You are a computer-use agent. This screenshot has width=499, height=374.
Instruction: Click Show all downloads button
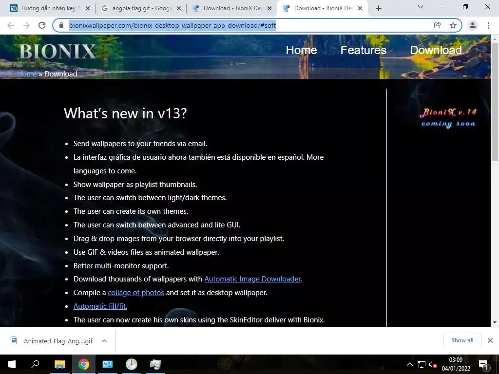[x=462, y=340]
